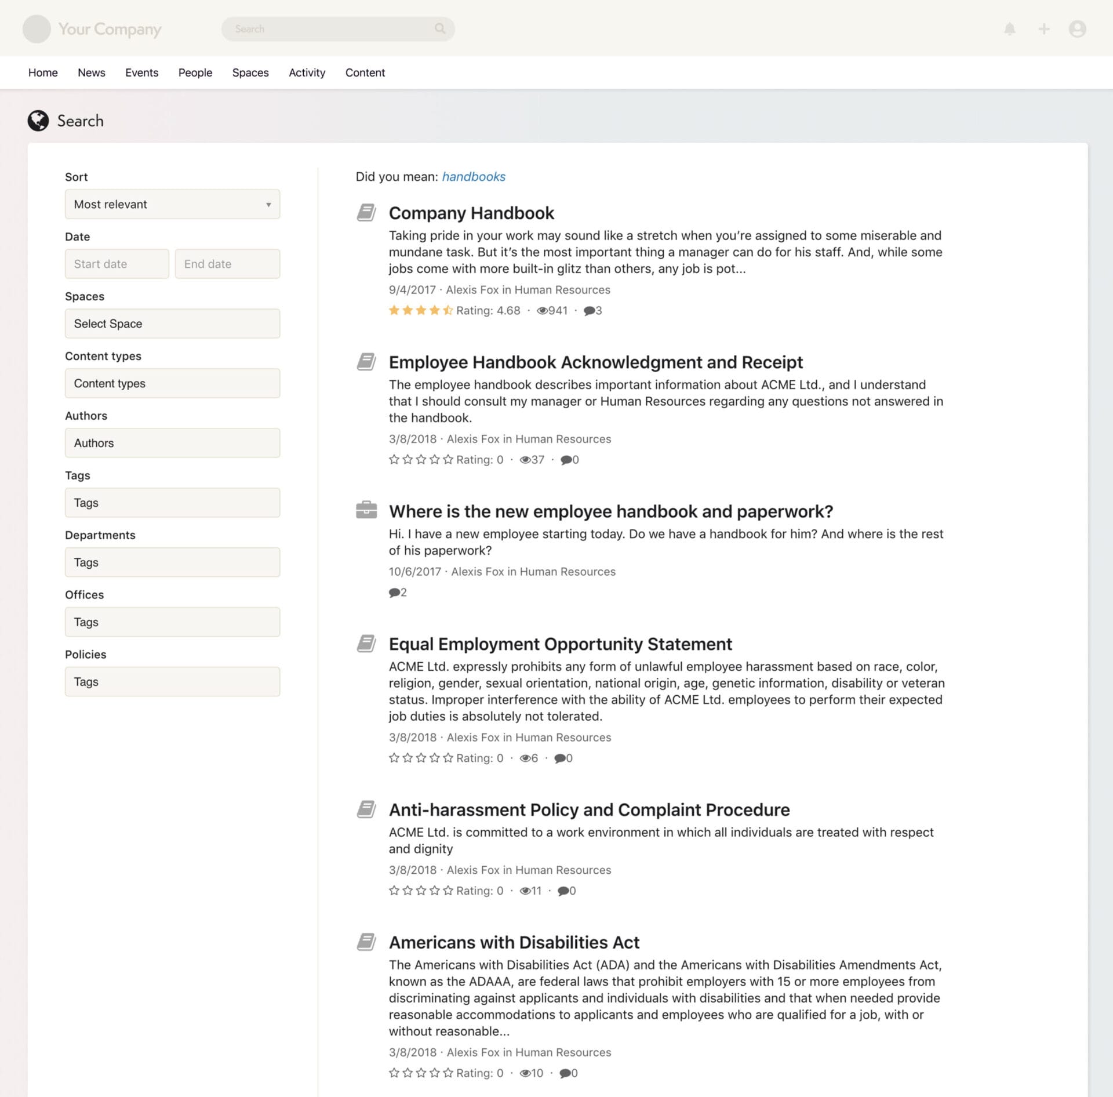Image resolution: width=1113 pixels, height=1097 pixels.
Task: Click the briefcase icon on the new employee question
Action: tap(367, 510)
